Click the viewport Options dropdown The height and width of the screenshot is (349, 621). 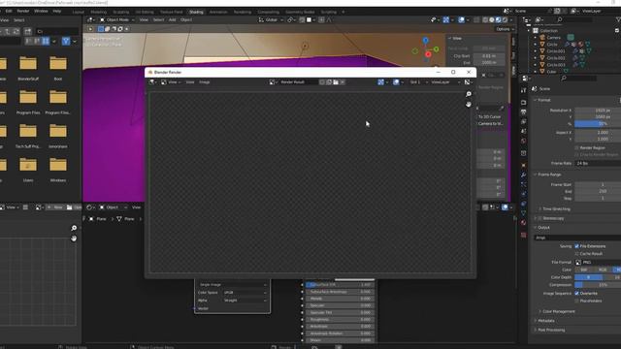505,29
